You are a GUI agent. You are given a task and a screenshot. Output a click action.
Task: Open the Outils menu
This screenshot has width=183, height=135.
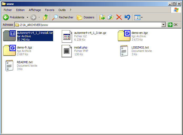pyautogui.click(x=62, y=10)
